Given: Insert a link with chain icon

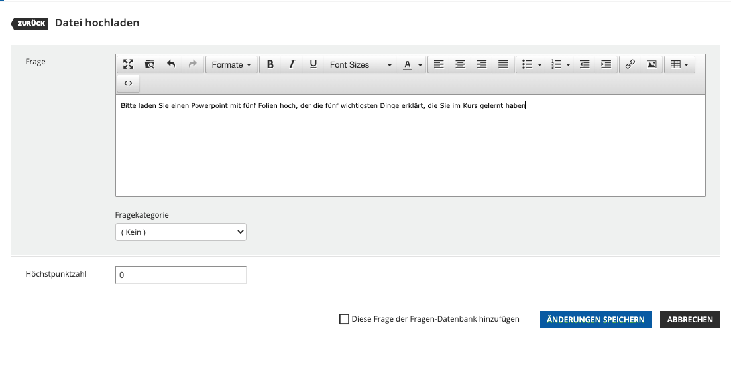Looking at the screenshot, I should coord(630,64).
